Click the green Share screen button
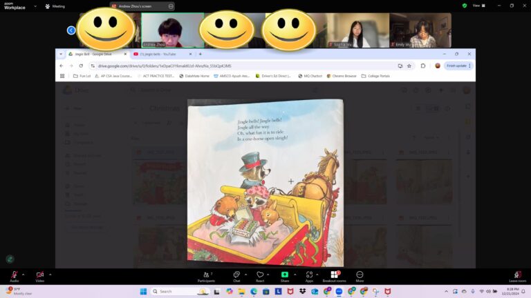531x298 pixels. 285,277
